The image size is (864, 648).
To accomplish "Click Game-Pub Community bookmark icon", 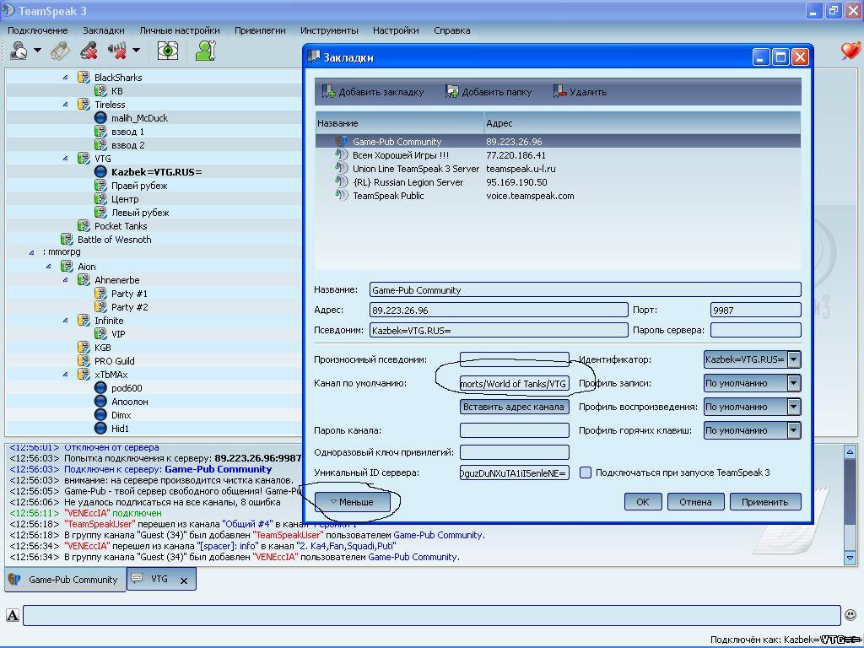I will coord(342,142).
